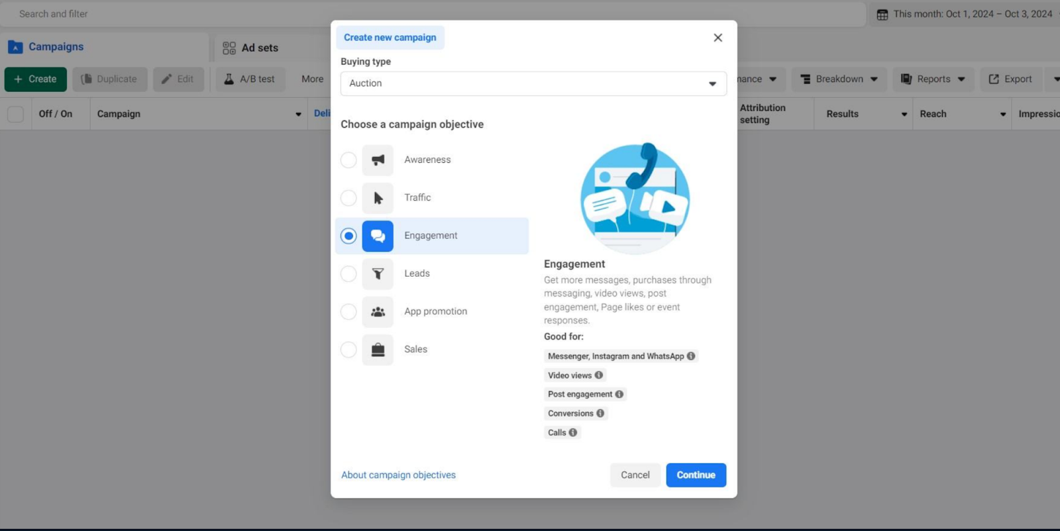Click the Leads funnel icon
Viewport: 1060px width, 531px height.
378,273
